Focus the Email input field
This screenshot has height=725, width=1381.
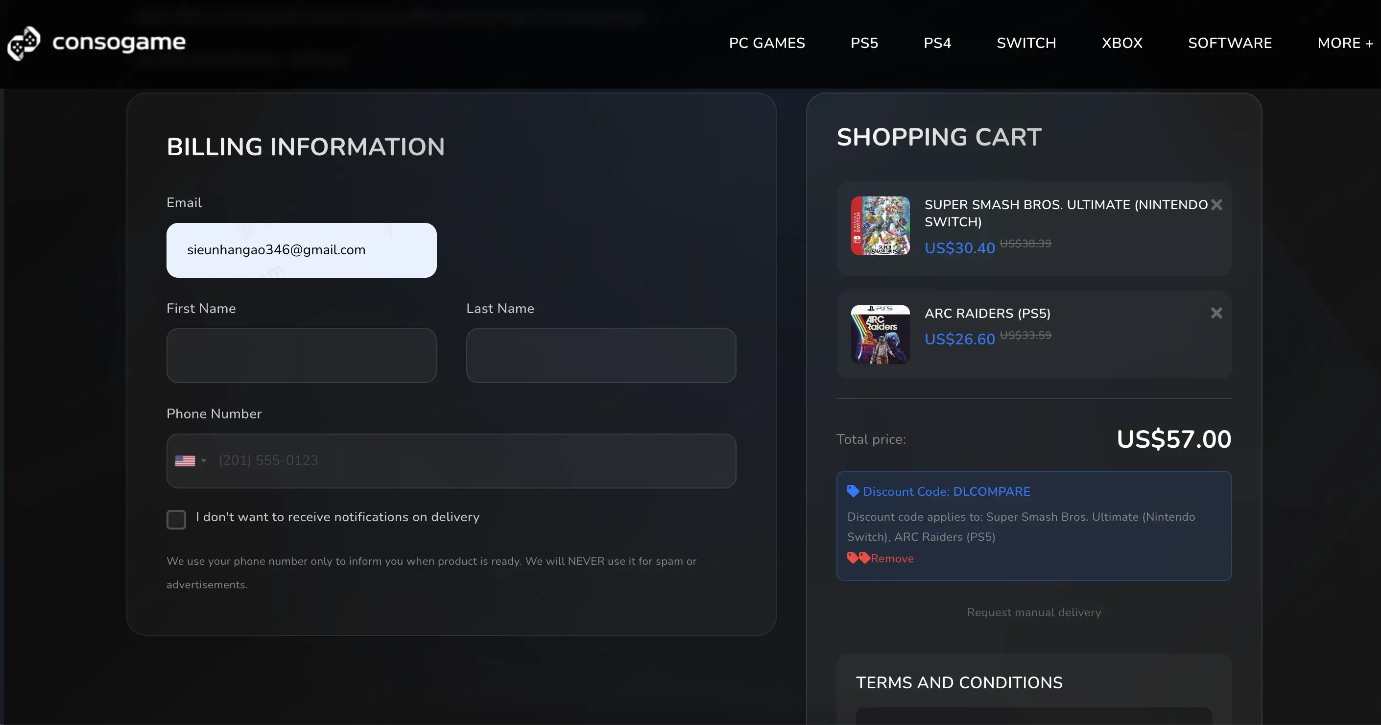(301, 250)
